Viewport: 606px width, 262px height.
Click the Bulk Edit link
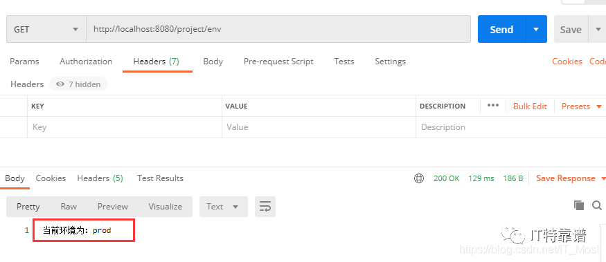tap(530, 106)
